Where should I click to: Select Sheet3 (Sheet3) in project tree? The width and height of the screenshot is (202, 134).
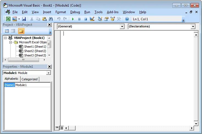point(35,55)
